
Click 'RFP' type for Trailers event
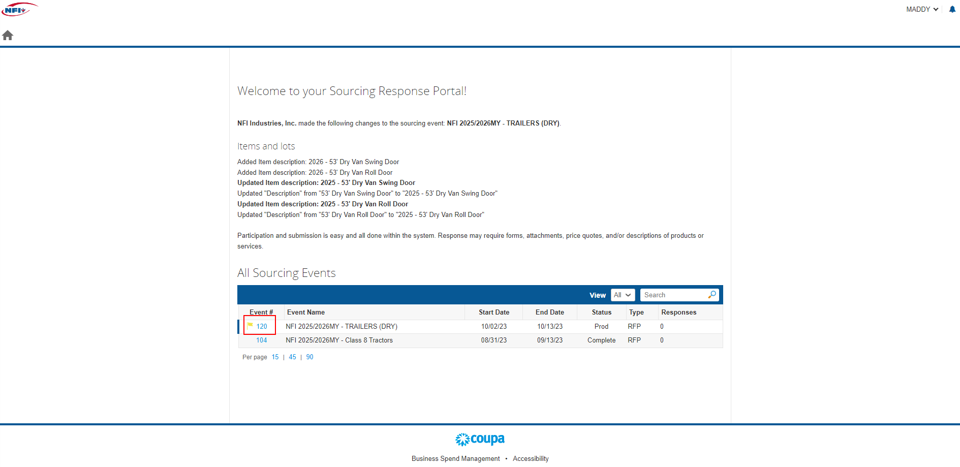pos(634,326)
